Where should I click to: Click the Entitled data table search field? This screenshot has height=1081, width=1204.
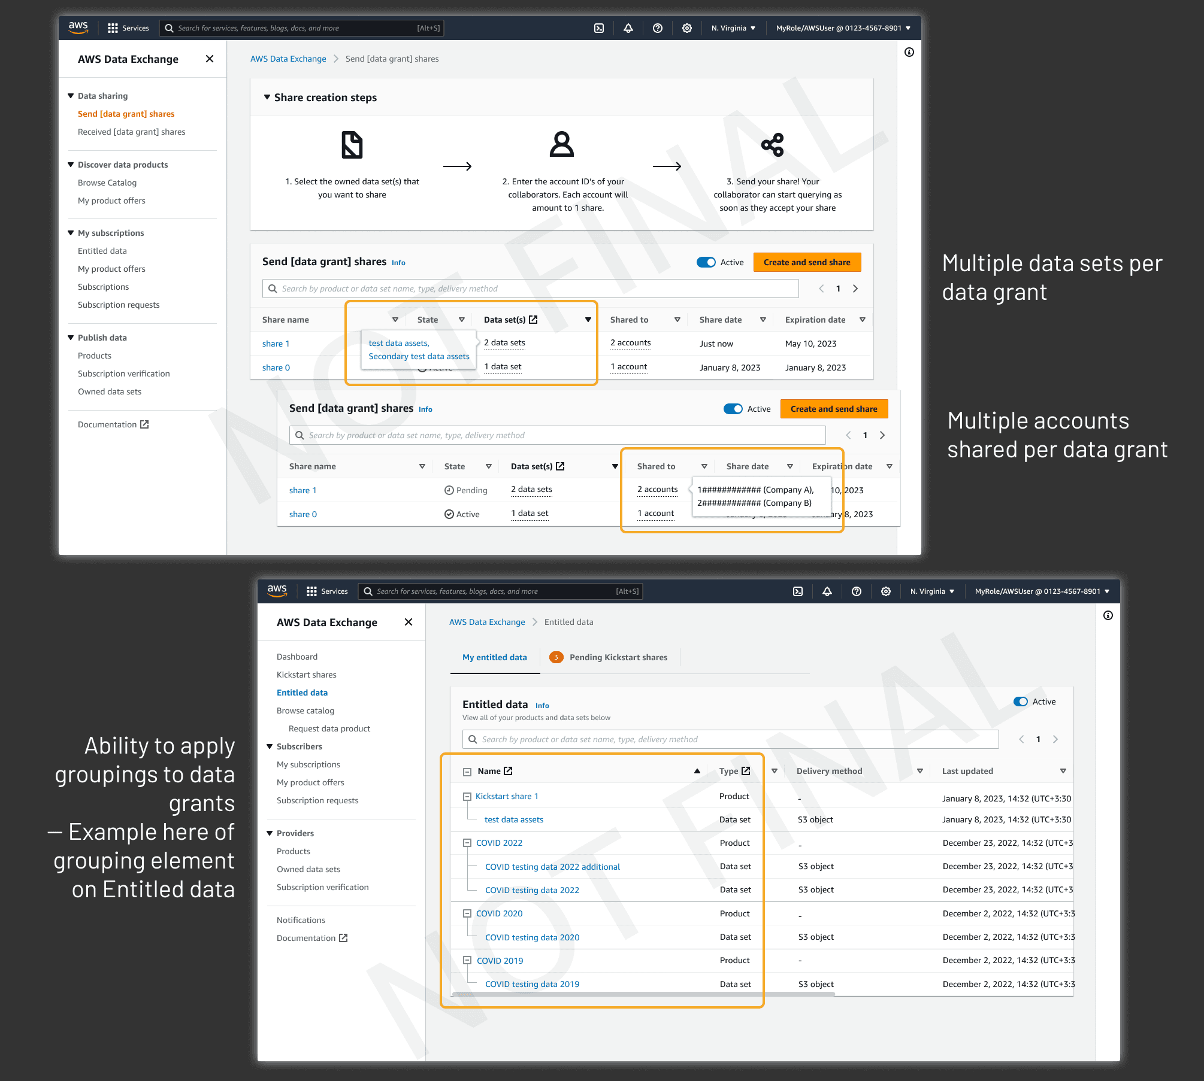[x=731, y=739]
